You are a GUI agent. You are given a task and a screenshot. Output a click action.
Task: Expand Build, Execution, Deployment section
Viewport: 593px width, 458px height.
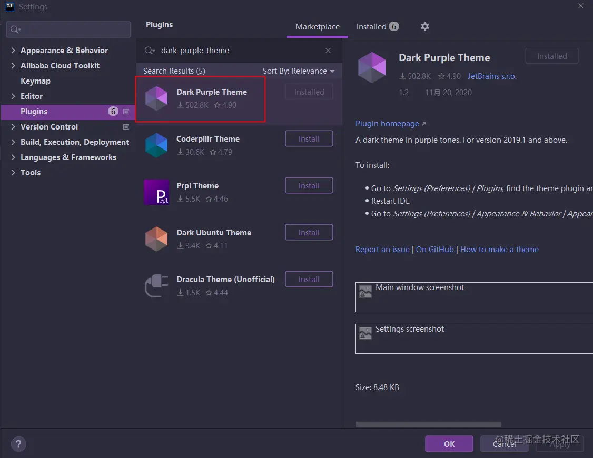[x=13, y=142]
